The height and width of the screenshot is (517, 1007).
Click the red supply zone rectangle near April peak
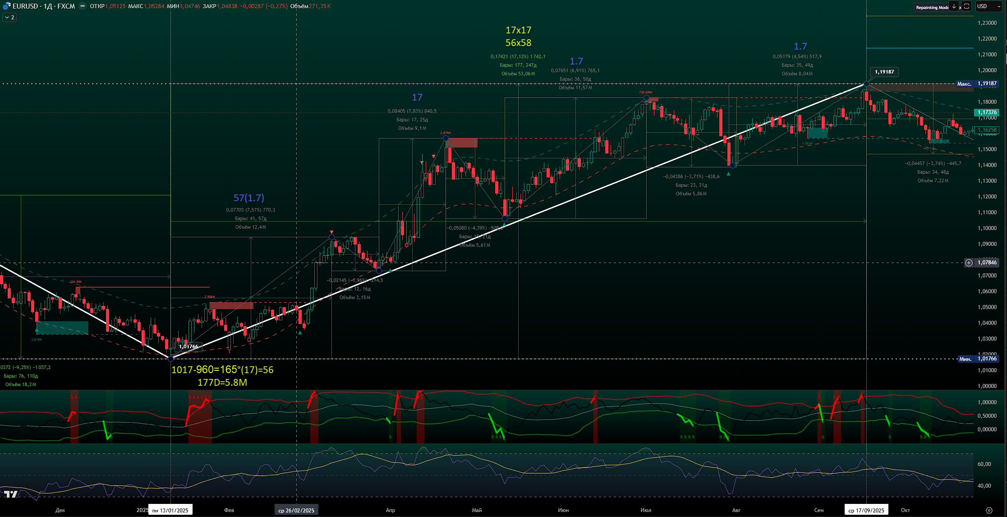point(462,143)
